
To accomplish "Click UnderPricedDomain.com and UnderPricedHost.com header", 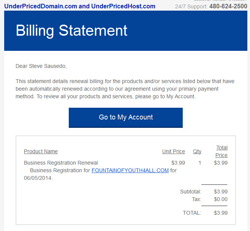I will (x=80, y=6).
